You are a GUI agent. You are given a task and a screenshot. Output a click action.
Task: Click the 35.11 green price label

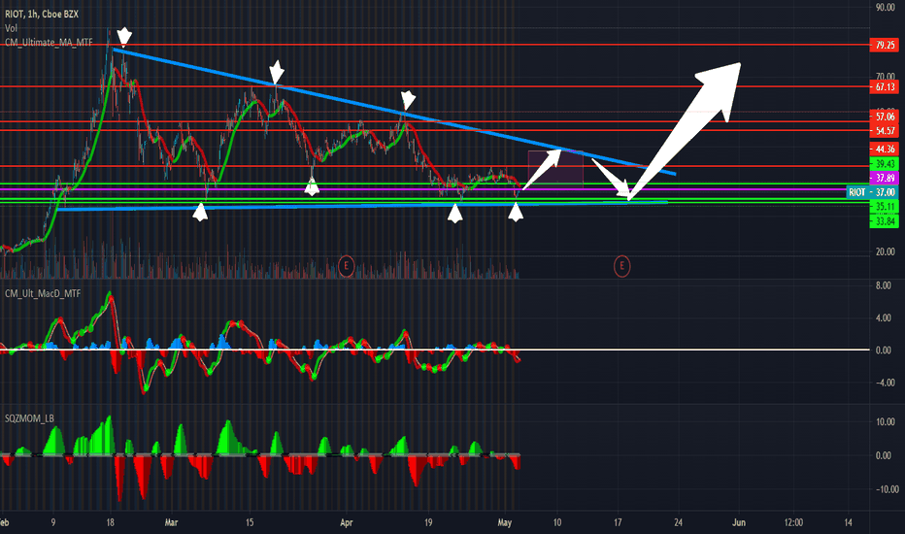(x=885, y=207)
